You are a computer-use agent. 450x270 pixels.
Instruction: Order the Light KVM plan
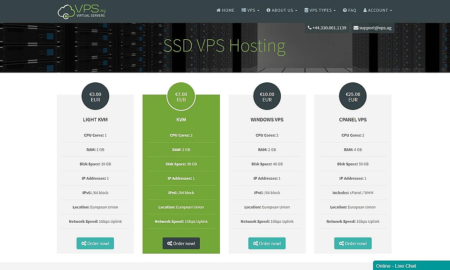pos(95,243)
